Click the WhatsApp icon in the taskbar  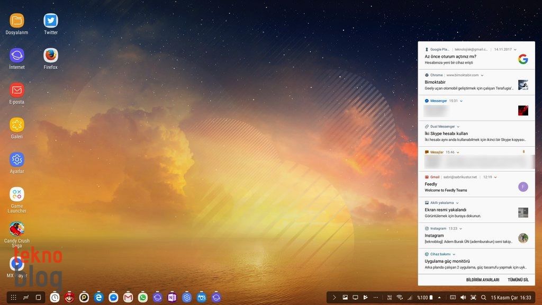(x=143, y=298)
